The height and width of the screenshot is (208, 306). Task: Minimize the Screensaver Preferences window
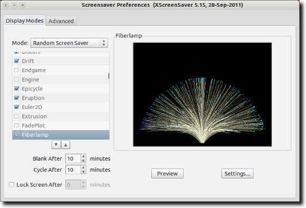pos(15,5)
